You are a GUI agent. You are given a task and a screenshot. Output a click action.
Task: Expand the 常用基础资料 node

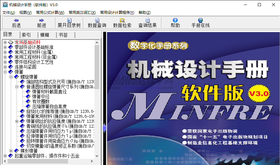pyautogui.click(x=5, y=42)
